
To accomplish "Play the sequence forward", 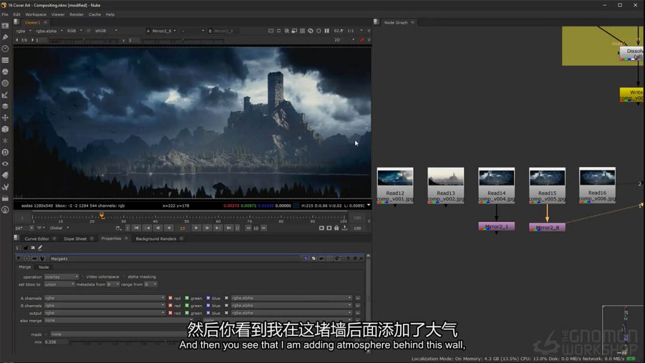I will (197, 228).
